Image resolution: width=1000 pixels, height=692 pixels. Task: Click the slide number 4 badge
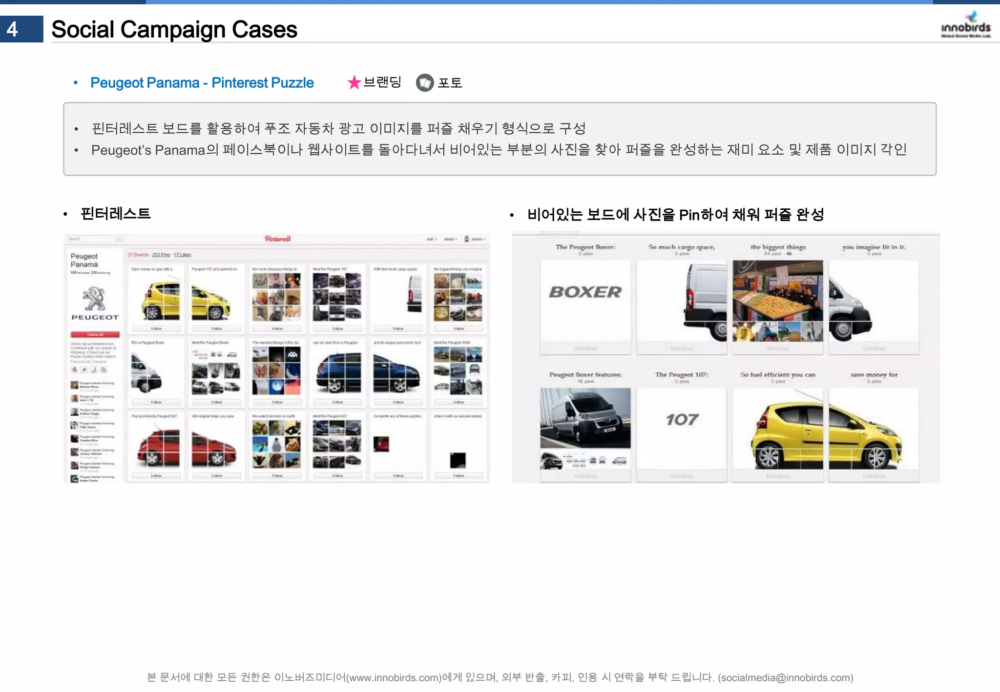click(x=21, y=29)
